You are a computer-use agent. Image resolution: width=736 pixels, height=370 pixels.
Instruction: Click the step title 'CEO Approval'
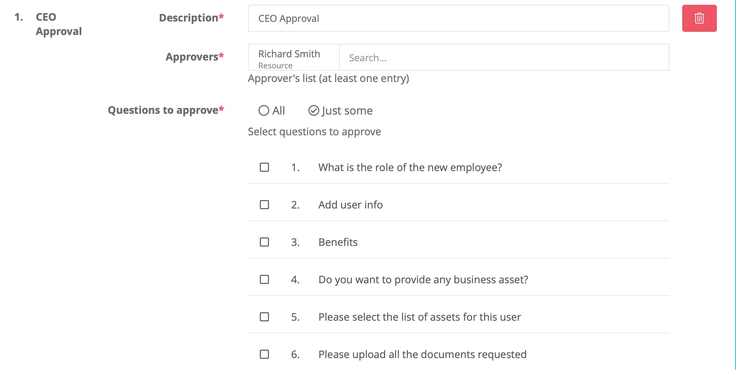point(59,24)
